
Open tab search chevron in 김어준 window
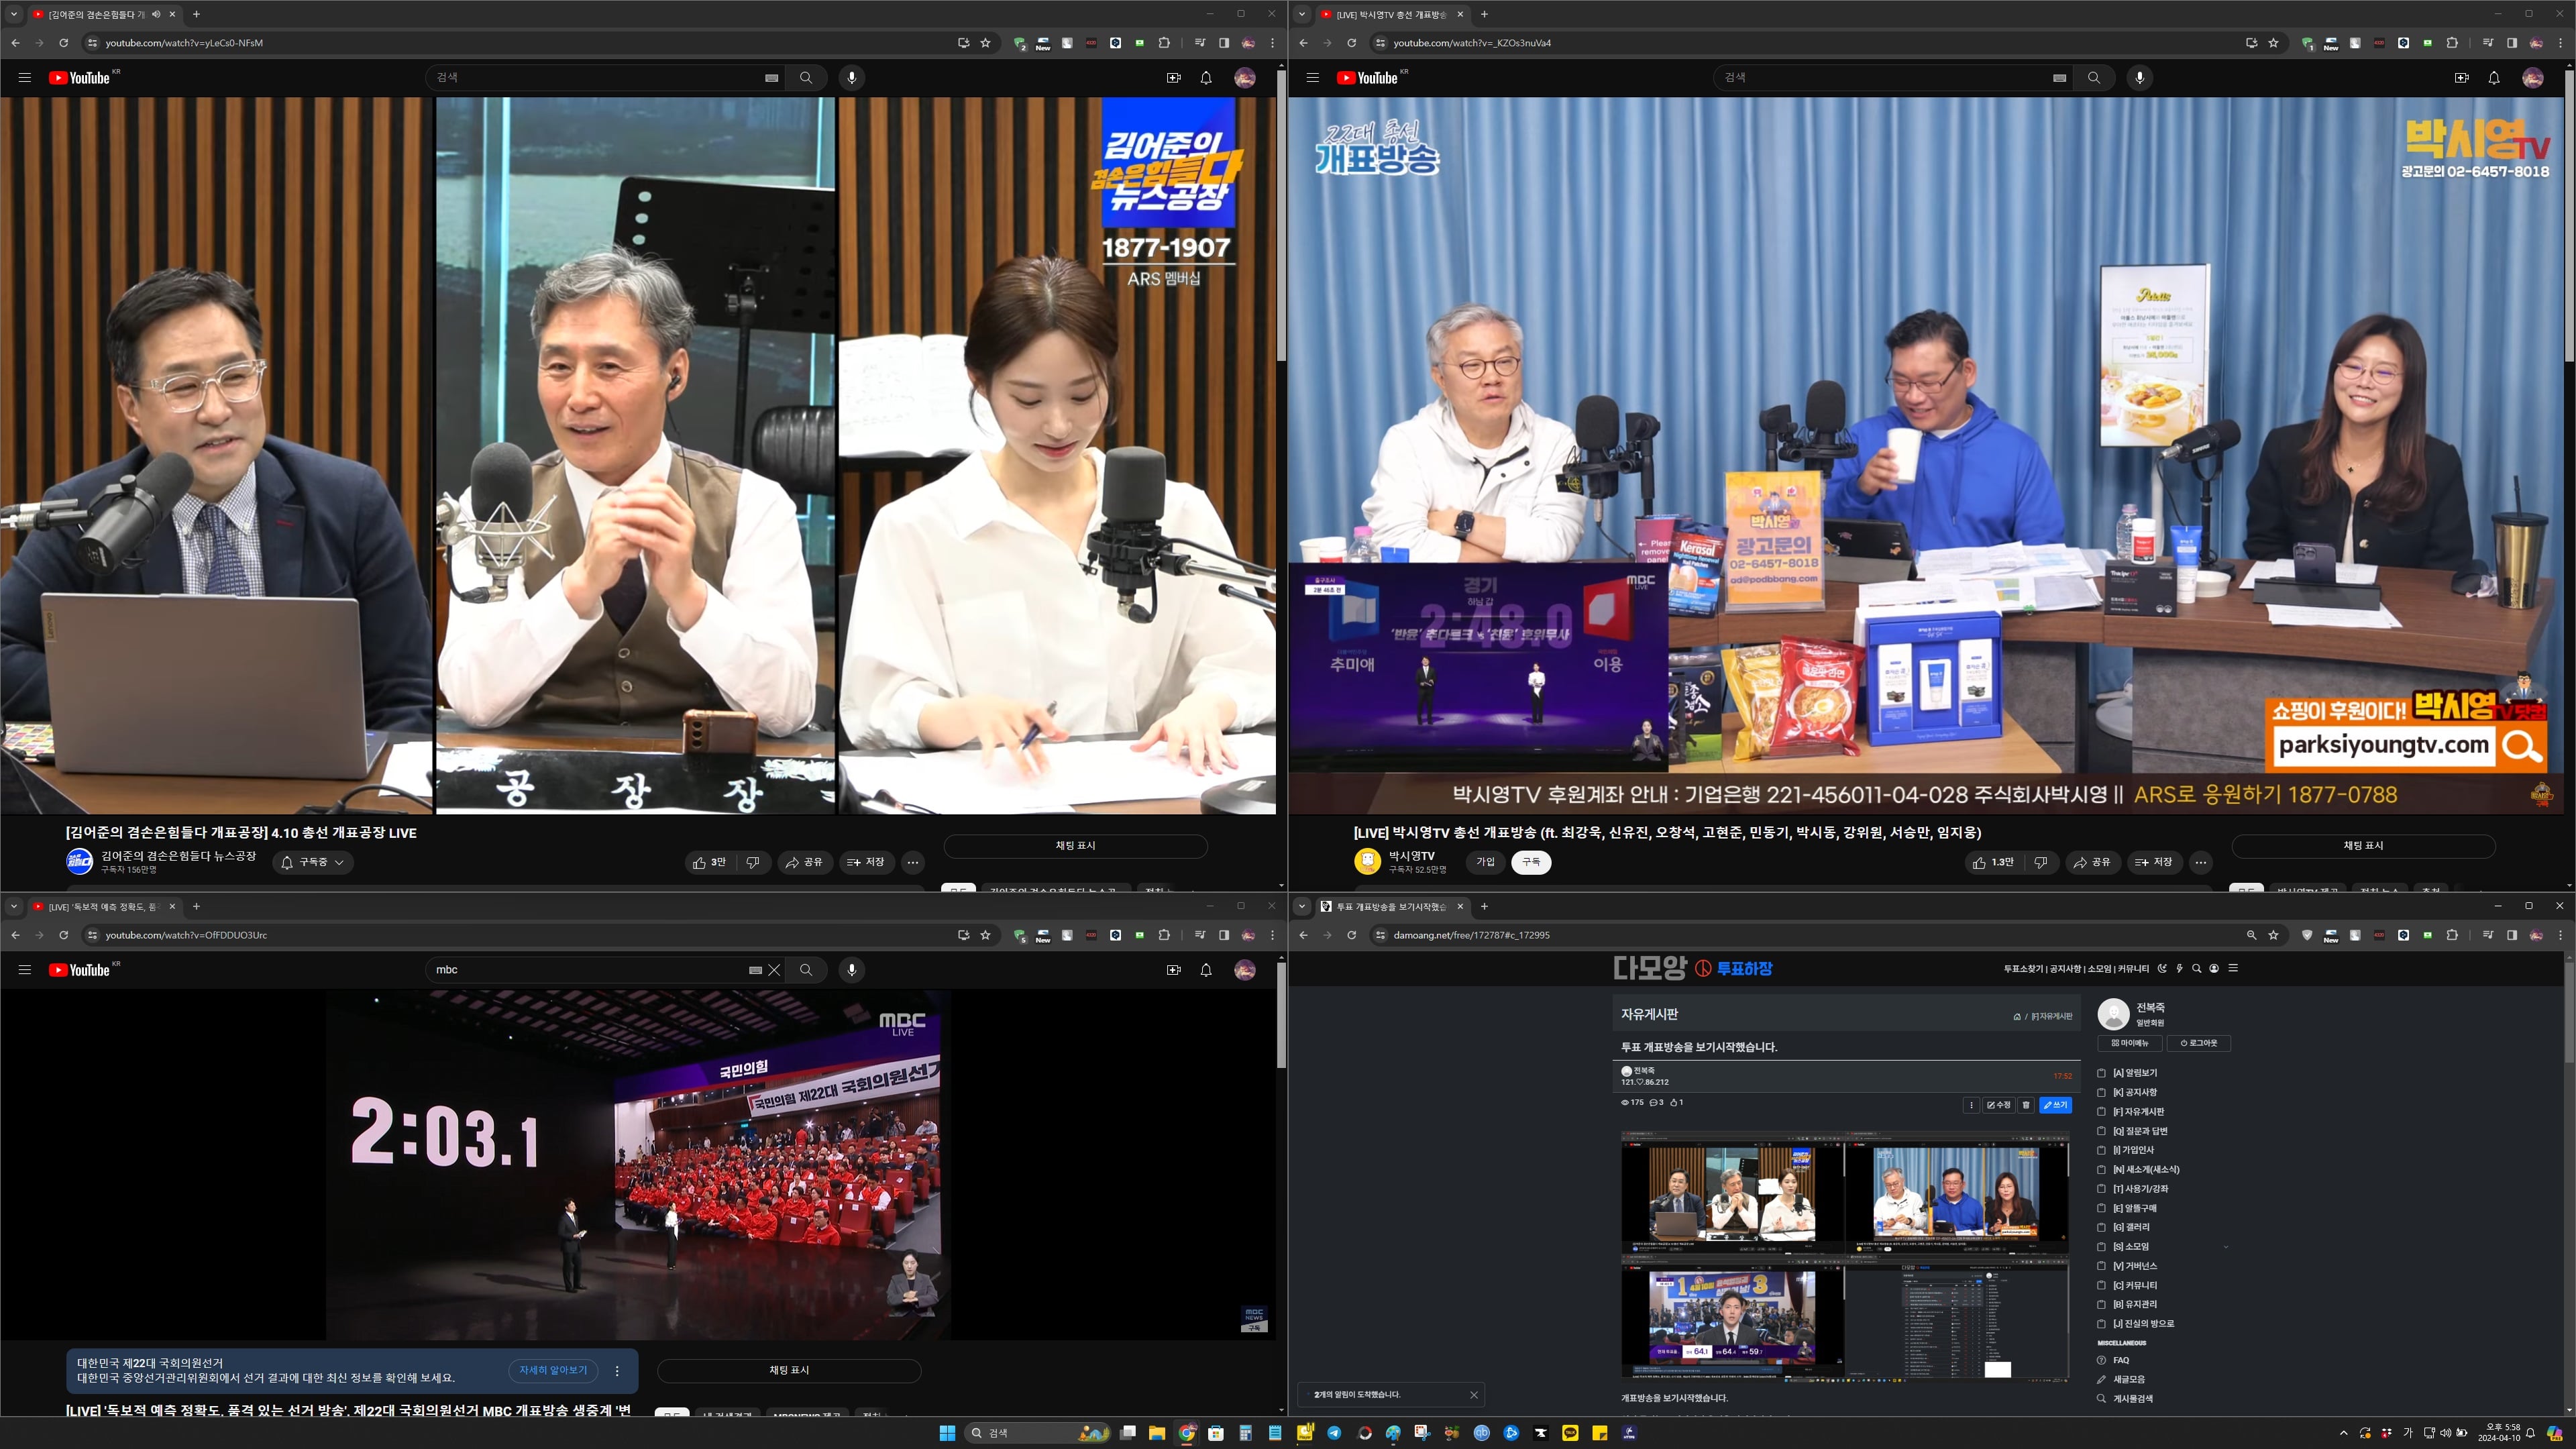(14, 14)
